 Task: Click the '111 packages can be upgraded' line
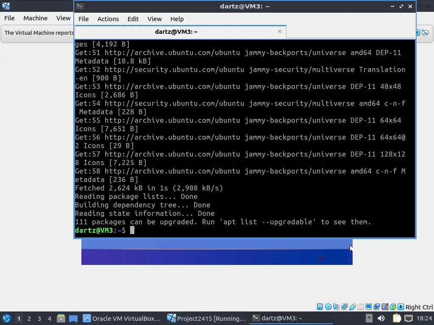[x=223, y=222]
